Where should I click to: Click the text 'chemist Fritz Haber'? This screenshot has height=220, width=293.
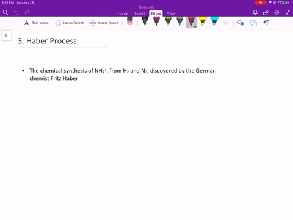tap(54, 78)
